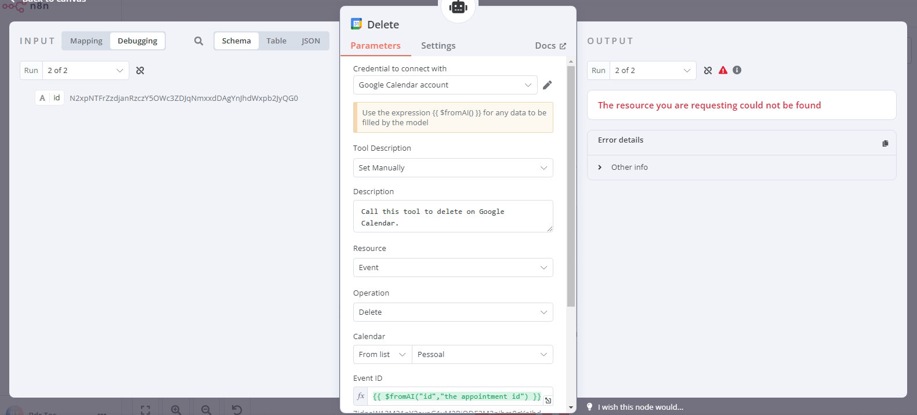Copy error details with the copy icon
Image resolution: width=917 pixels, height=415 pixels.
point(885,143)
